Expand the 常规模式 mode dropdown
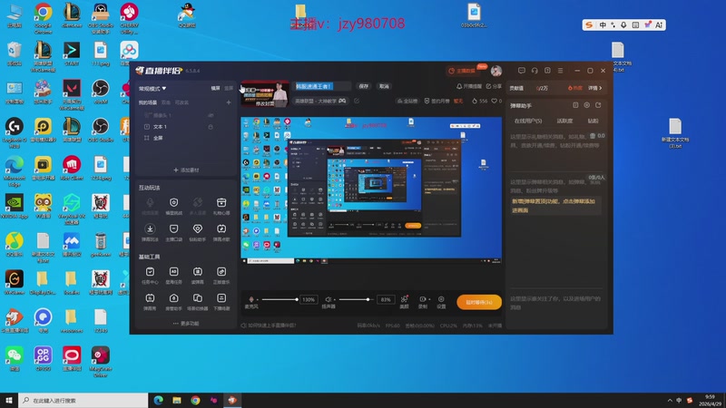 (152, 88)
